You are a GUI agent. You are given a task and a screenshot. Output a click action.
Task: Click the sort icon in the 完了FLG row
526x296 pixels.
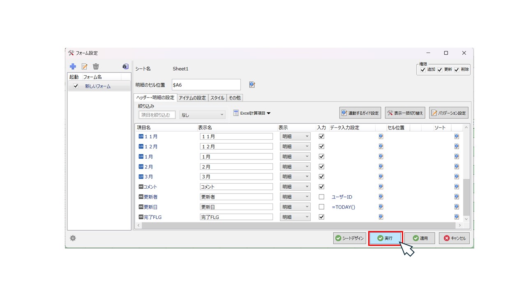coord(457,217)
